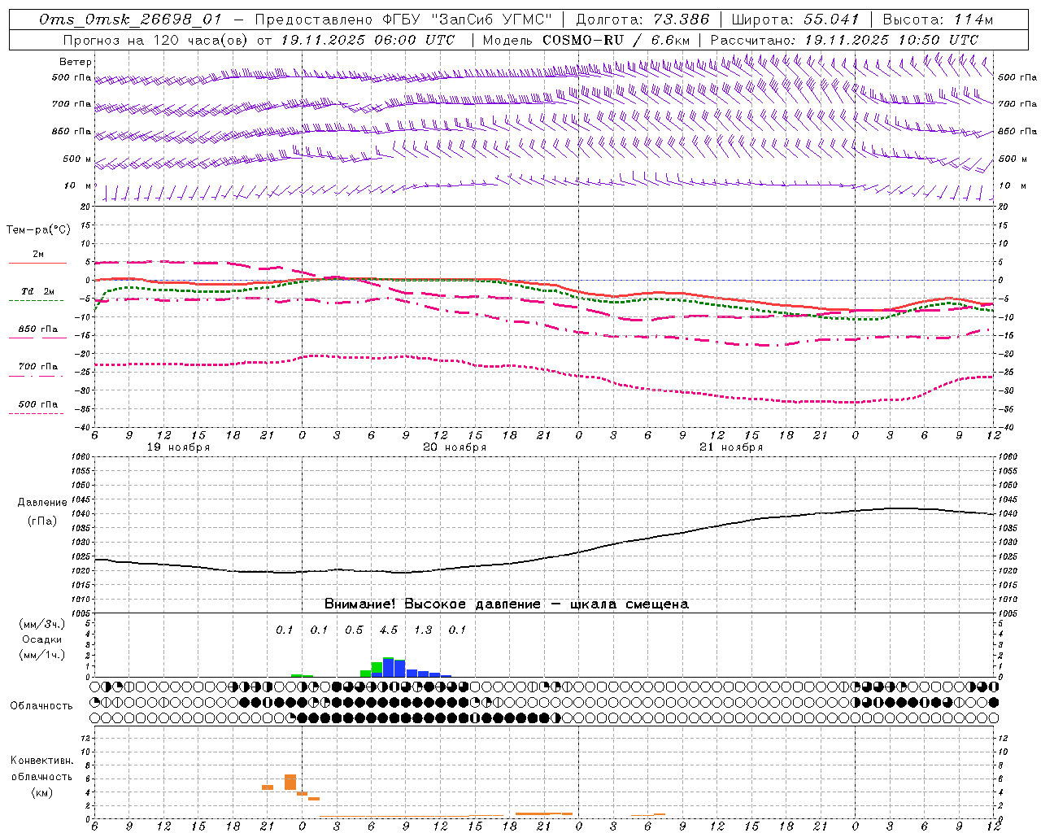
Task: Click the date label 20 ноября
Action: (455, 447)
